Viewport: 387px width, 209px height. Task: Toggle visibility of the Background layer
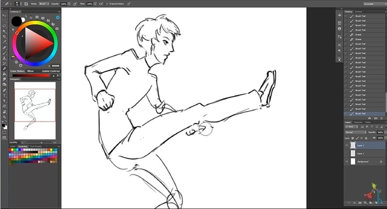tap(346, 161)
